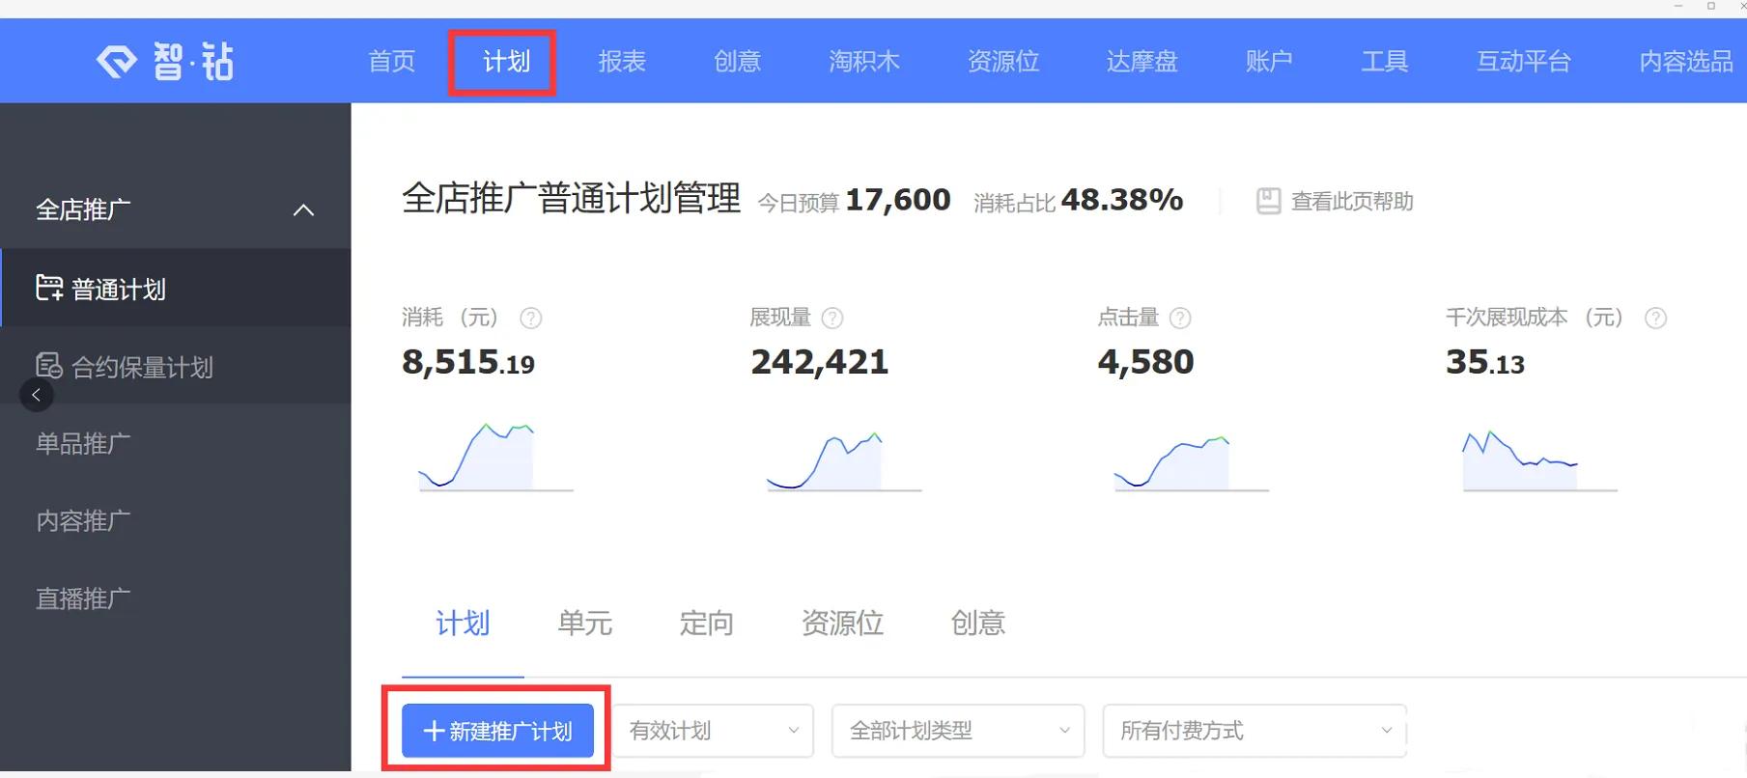1747x778 pixels.
Task: Click the 展现量 trend chart
Action: point(844,459)
